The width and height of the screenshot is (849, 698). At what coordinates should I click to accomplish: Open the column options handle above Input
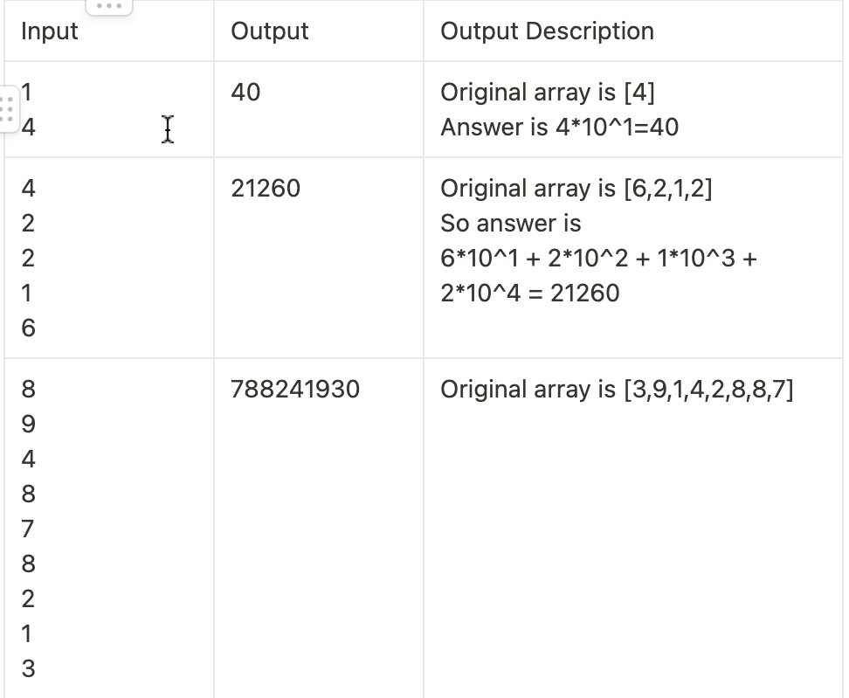click(x=109, y=6)
